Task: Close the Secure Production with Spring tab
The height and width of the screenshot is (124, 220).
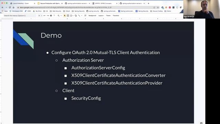Action: [x=62, y=3]
